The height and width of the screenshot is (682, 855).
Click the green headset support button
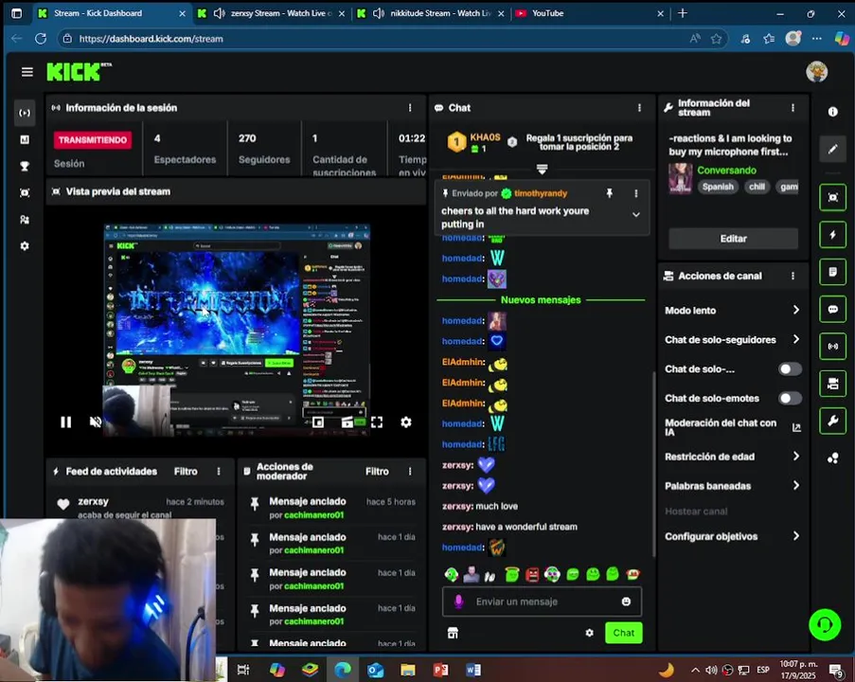coord(825,624)
